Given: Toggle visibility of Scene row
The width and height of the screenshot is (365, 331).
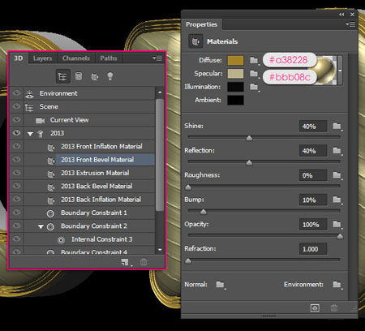Looking at the screenshot, I should coord(16,106).
